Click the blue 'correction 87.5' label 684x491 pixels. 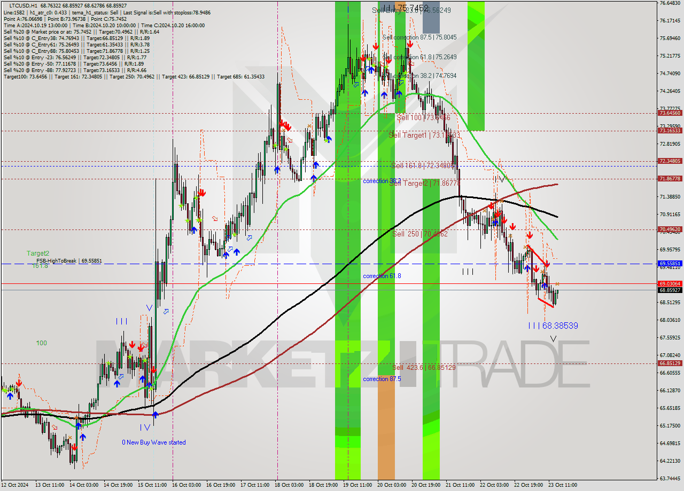click(x=382, y=379)
